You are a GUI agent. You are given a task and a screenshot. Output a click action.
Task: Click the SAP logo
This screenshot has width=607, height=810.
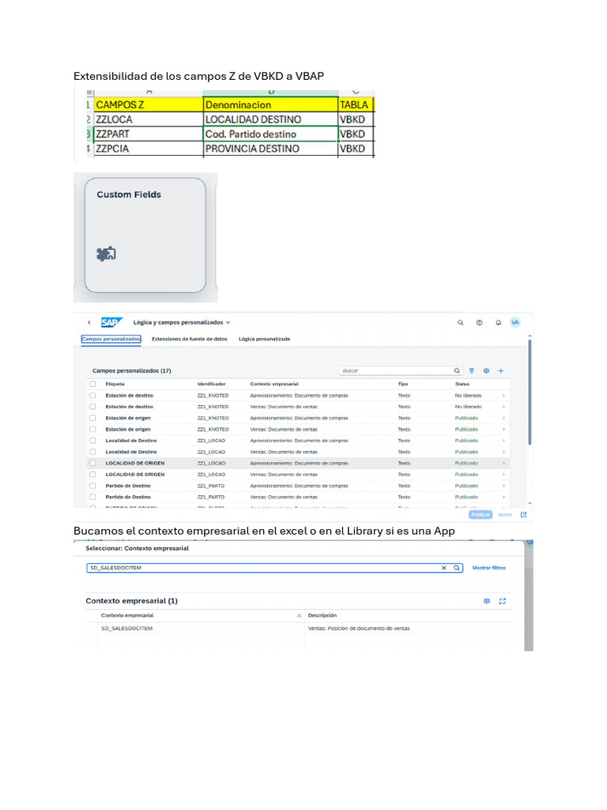point(111,323)
